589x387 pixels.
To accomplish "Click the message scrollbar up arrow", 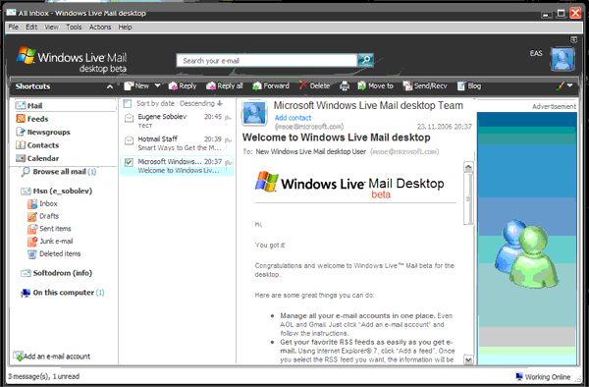I will pyautogui.click(x=468, y=167).
